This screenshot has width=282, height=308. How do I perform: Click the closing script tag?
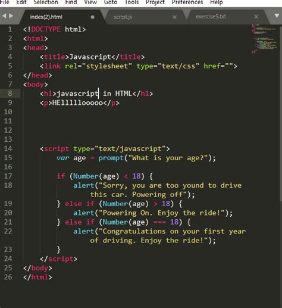pyautogui.click(x=58, y=259)
